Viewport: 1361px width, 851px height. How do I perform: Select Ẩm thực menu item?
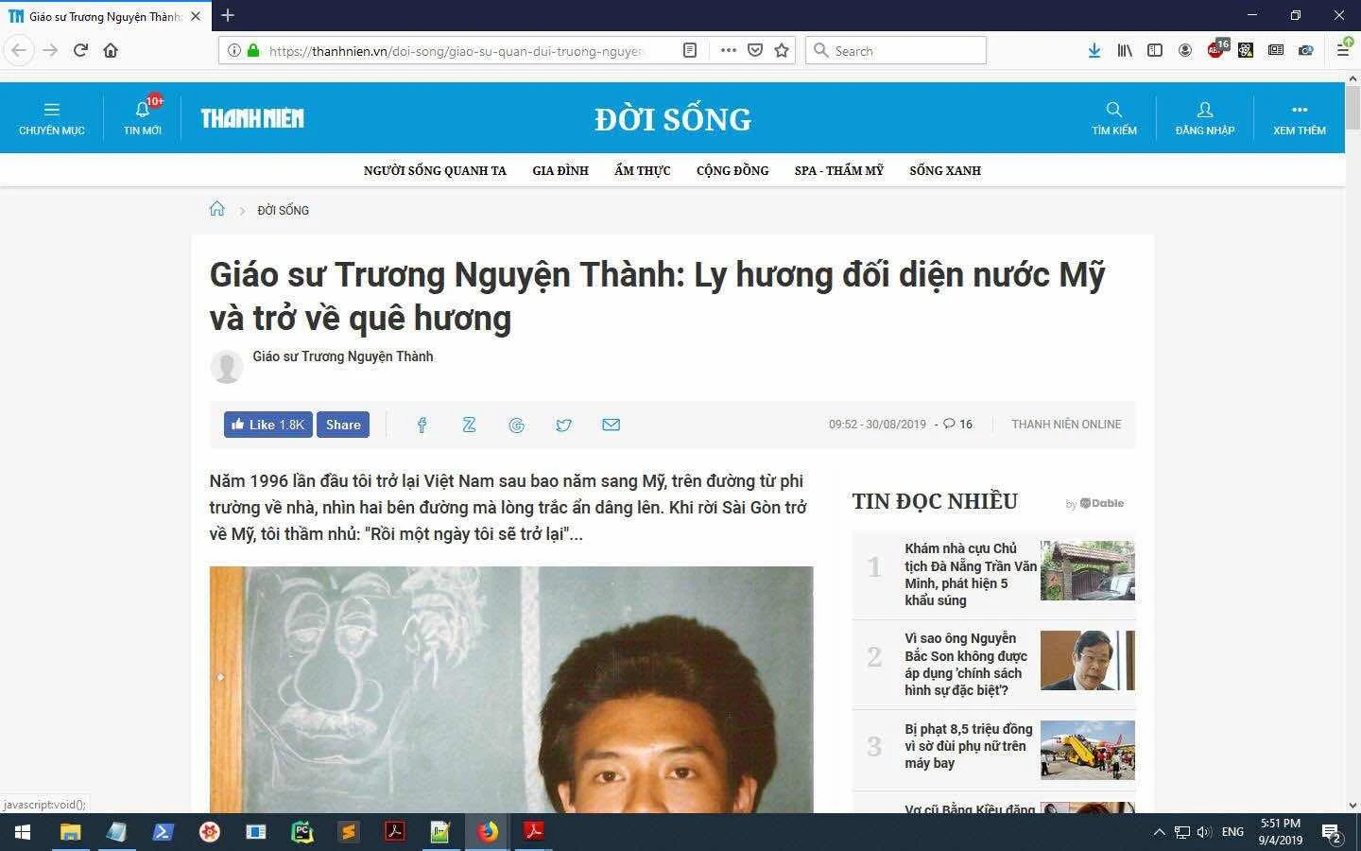tap(643, 171)
